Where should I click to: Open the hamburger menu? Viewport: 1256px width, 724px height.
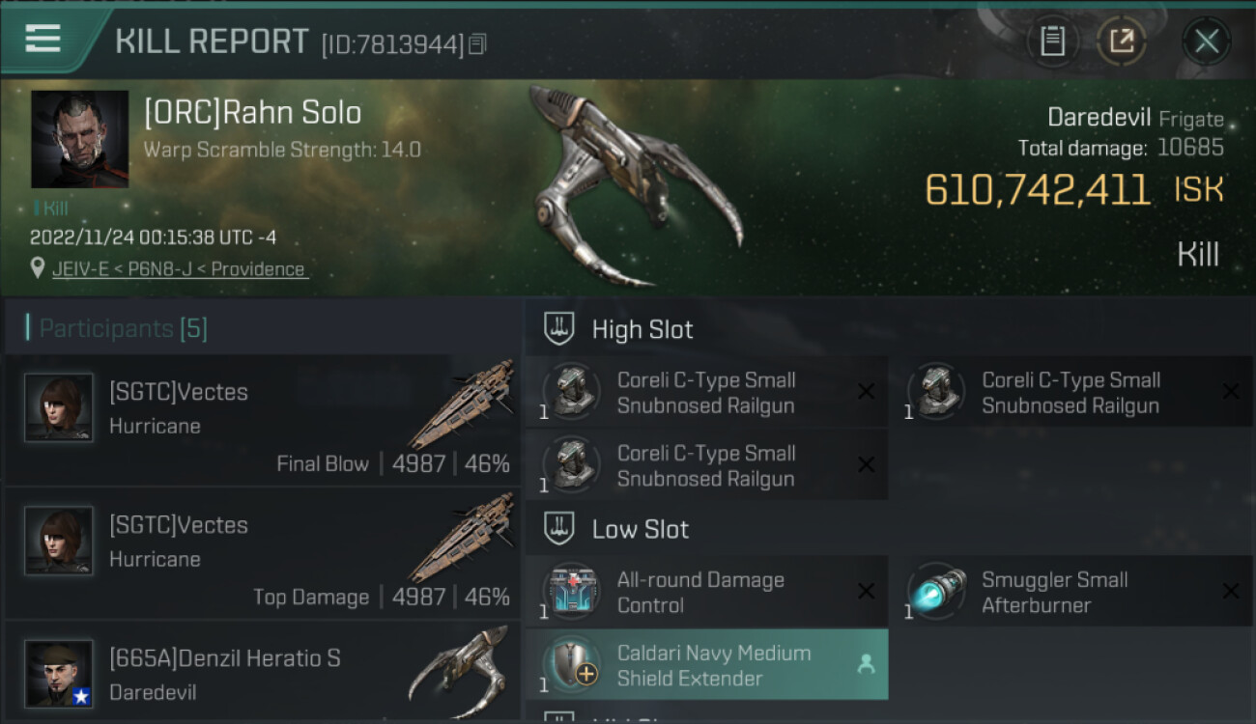(x=43, y=40)
